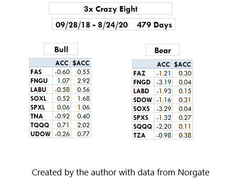Click the Bear table heading
Image resolution: width=233 pixels, height=187 pixels.
point(162,50)
